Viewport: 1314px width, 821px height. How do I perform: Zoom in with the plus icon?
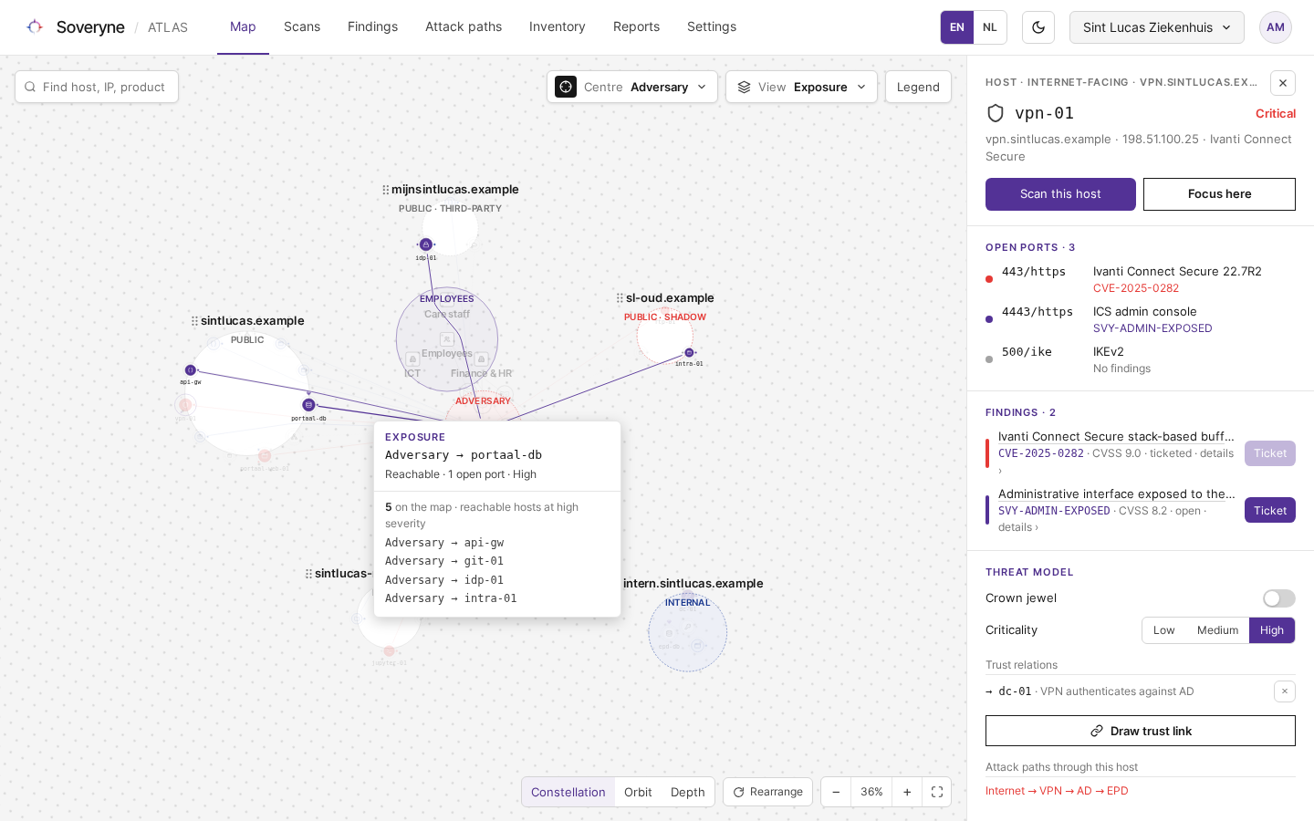907,792
